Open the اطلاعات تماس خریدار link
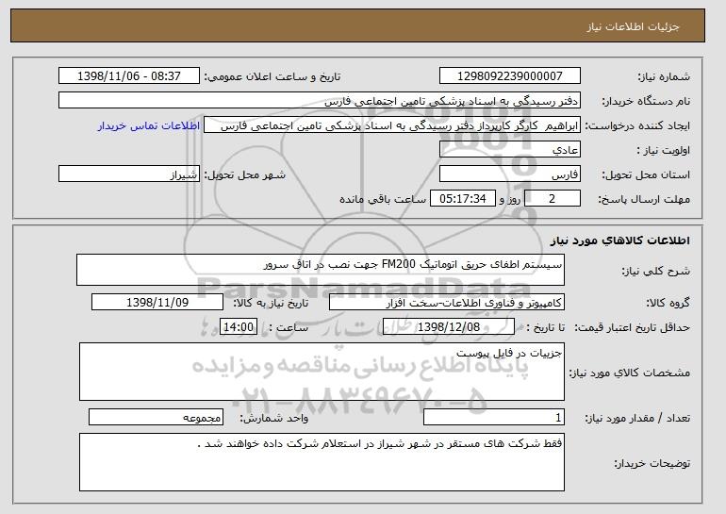Viewport: 726px width, 514px height. (149, 125)
